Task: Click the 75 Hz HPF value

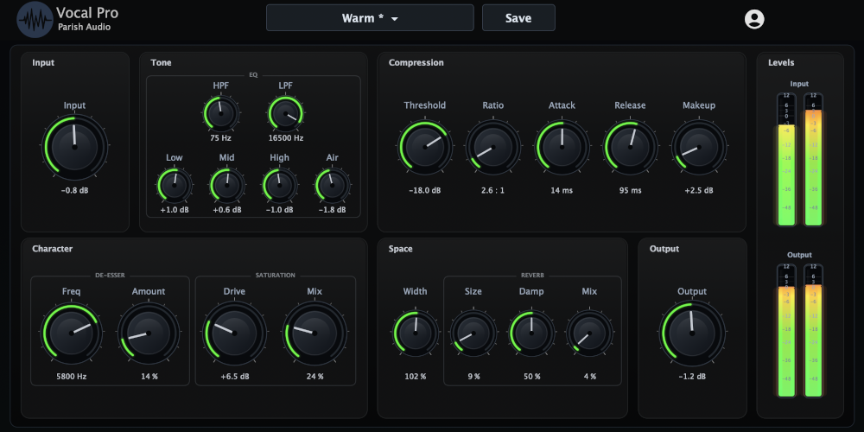Action: (221, 138)
